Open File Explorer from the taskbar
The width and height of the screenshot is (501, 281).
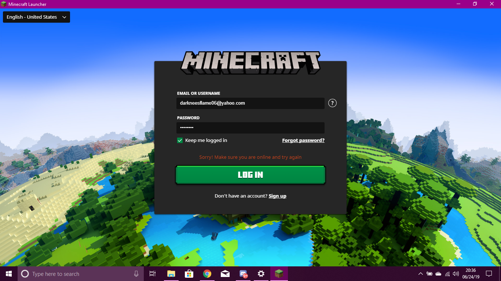pyautogui.click(x=171, y=274)
